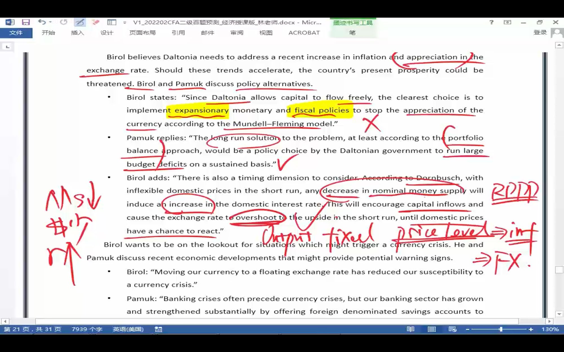The image size is (564, 352).
Task: Click the zoom in plus button
Action: pyautogui.click(x=531, y=329)
